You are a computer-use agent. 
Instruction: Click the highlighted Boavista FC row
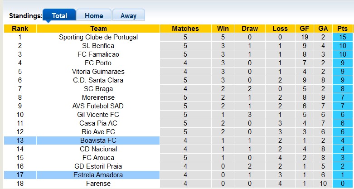(x=98, y=141)
